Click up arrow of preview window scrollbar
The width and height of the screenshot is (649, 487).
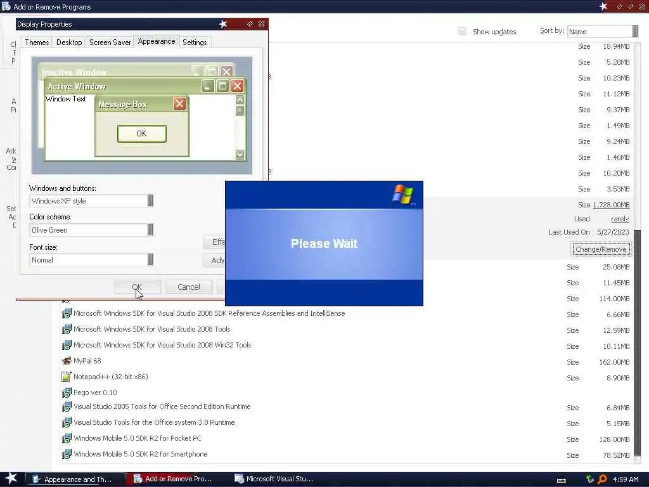coord(240,100)
